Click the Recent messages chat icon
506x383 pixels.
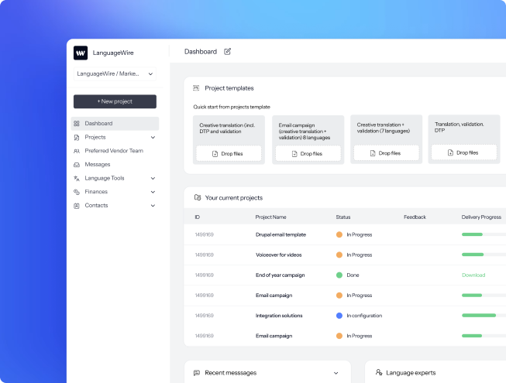(197, 373)
